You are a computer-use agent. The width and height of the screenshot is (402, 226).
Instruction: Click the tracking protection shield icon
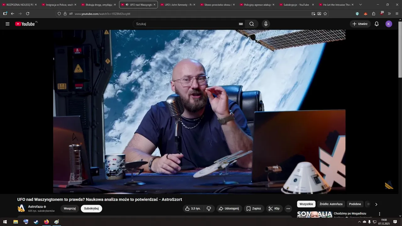click(x=59, y=13)
